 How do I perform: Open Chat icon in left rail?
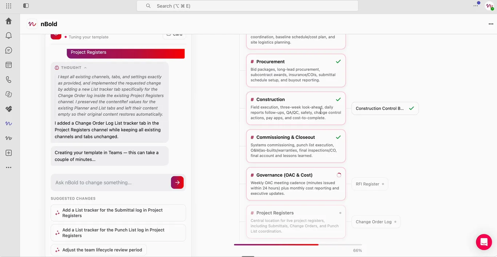[x=9, y=51]
